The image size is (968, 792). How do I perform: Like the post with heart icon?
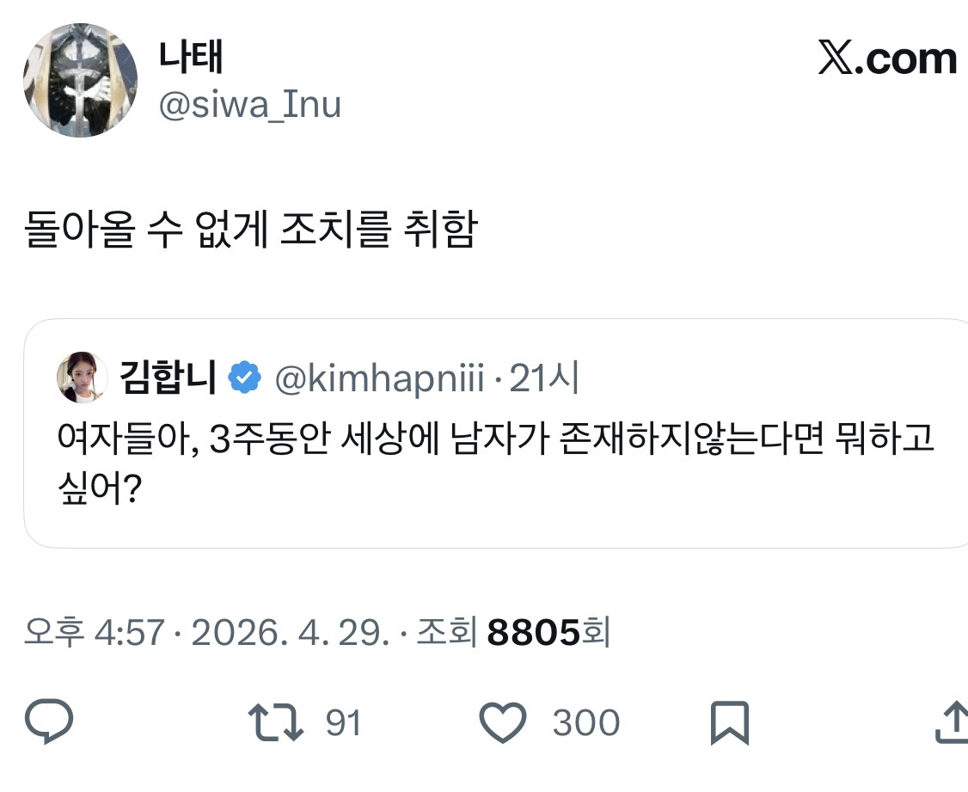[503, 722]
